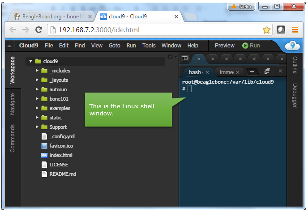
Task: Click the Cloud9 cloud logo icon
Action: click(292, 46)
